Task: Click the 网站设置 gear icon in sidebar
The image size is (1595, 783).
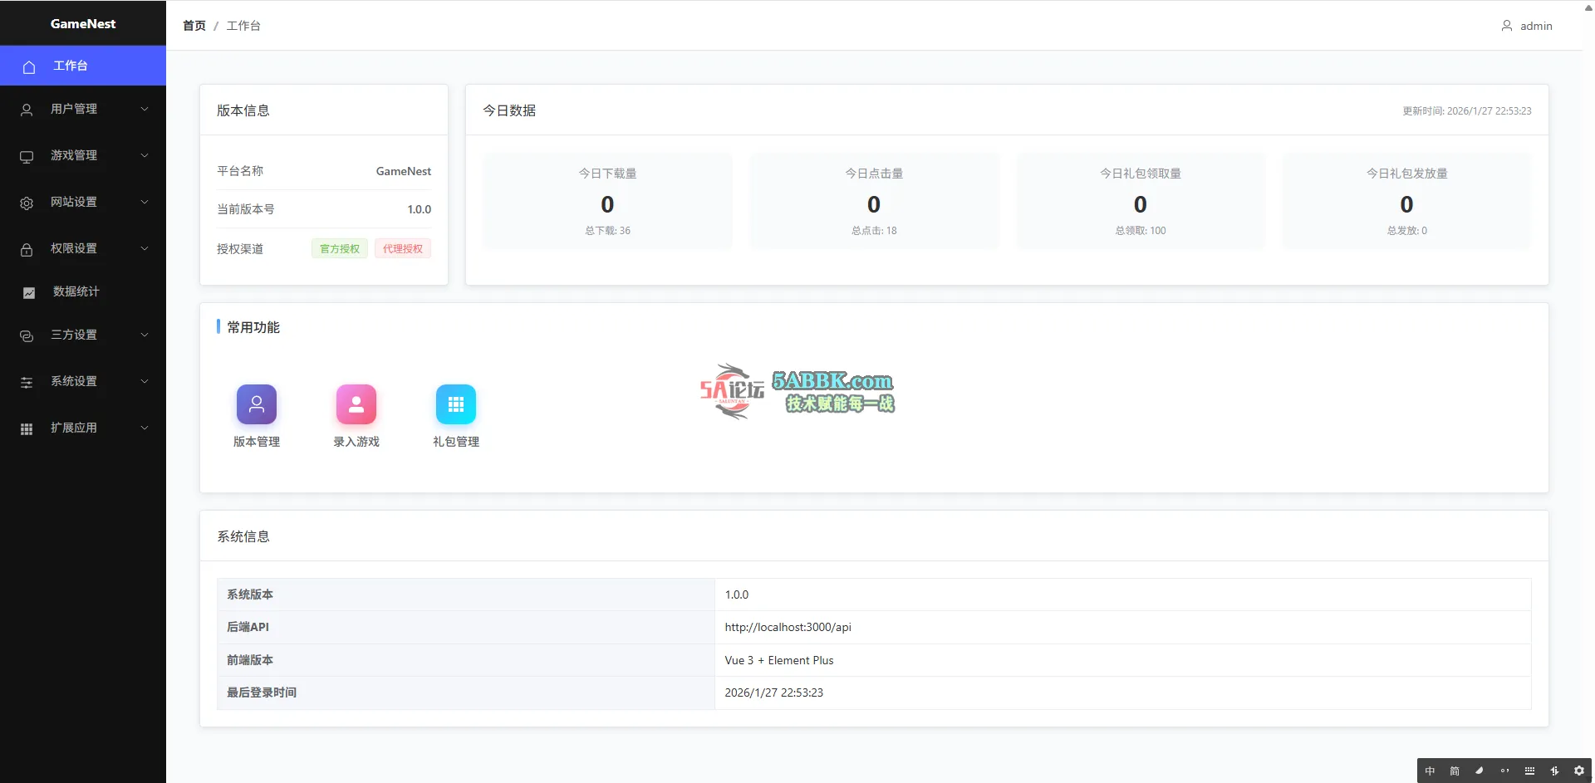Action: coord(27,203)
